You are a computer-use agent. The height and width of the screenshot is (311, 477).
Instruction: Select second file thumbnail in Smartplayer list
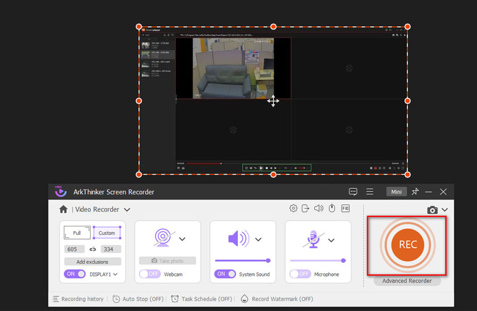[145, 55]
